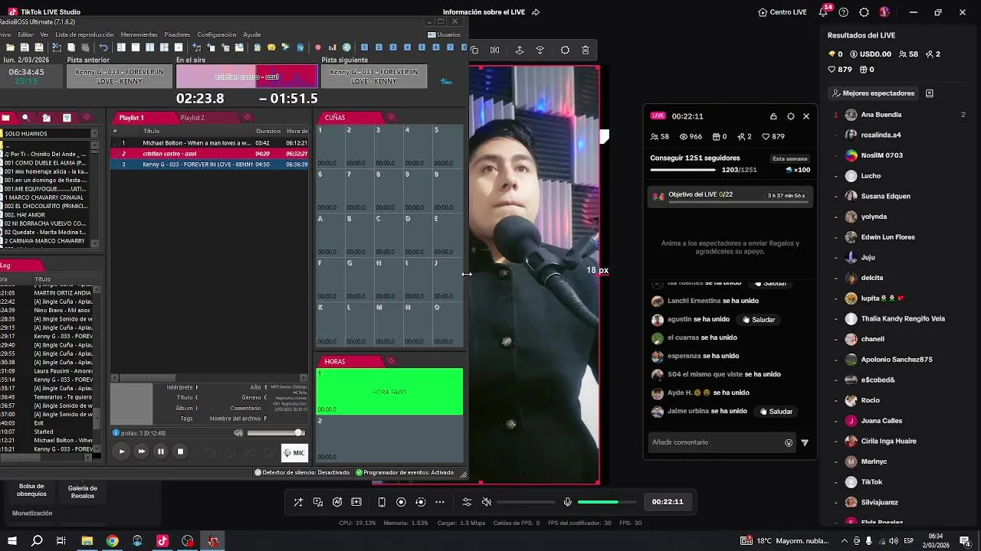Open the Editar menu
The width and height of the screenshot is (981, 551).
point(25,34)
